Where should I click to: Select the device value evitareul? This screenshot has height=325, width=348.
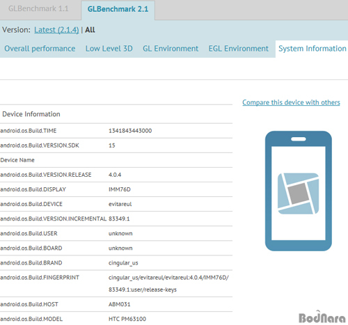coord(120,204)
